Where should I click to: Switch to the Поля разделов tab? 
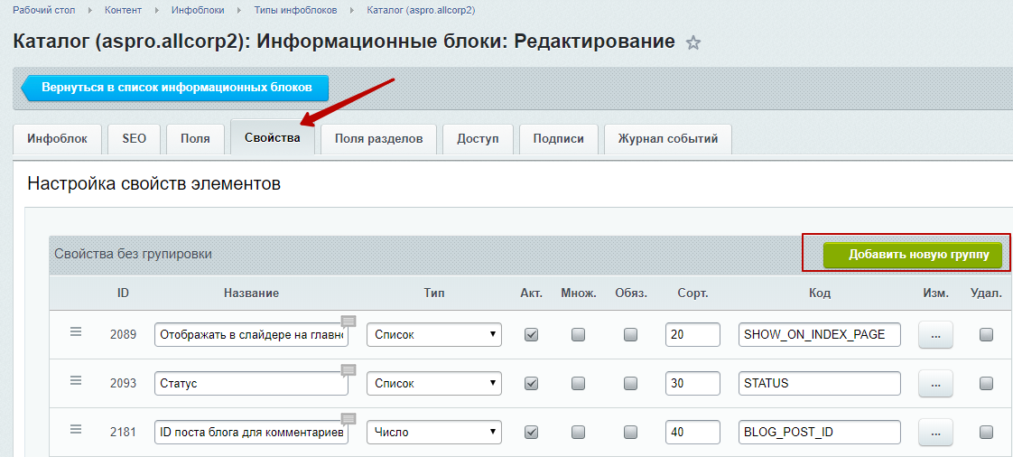coord(379,139)
